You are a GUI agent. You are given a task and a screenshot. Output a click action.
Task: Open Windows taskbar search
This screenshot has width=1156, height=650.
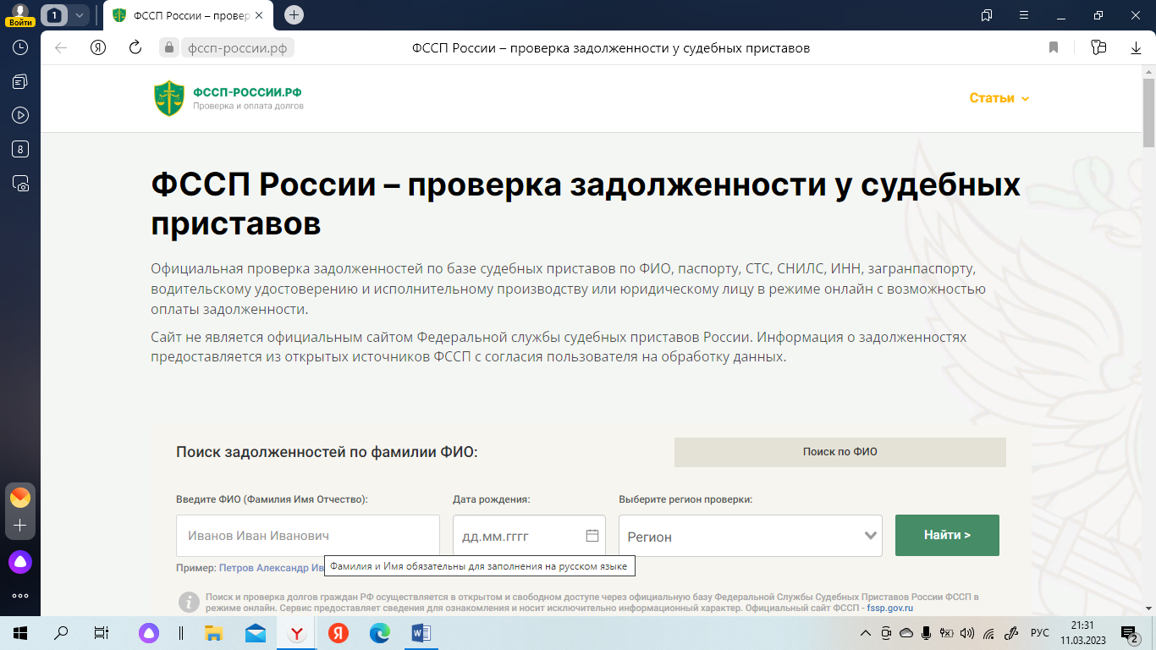coord(61,632)
